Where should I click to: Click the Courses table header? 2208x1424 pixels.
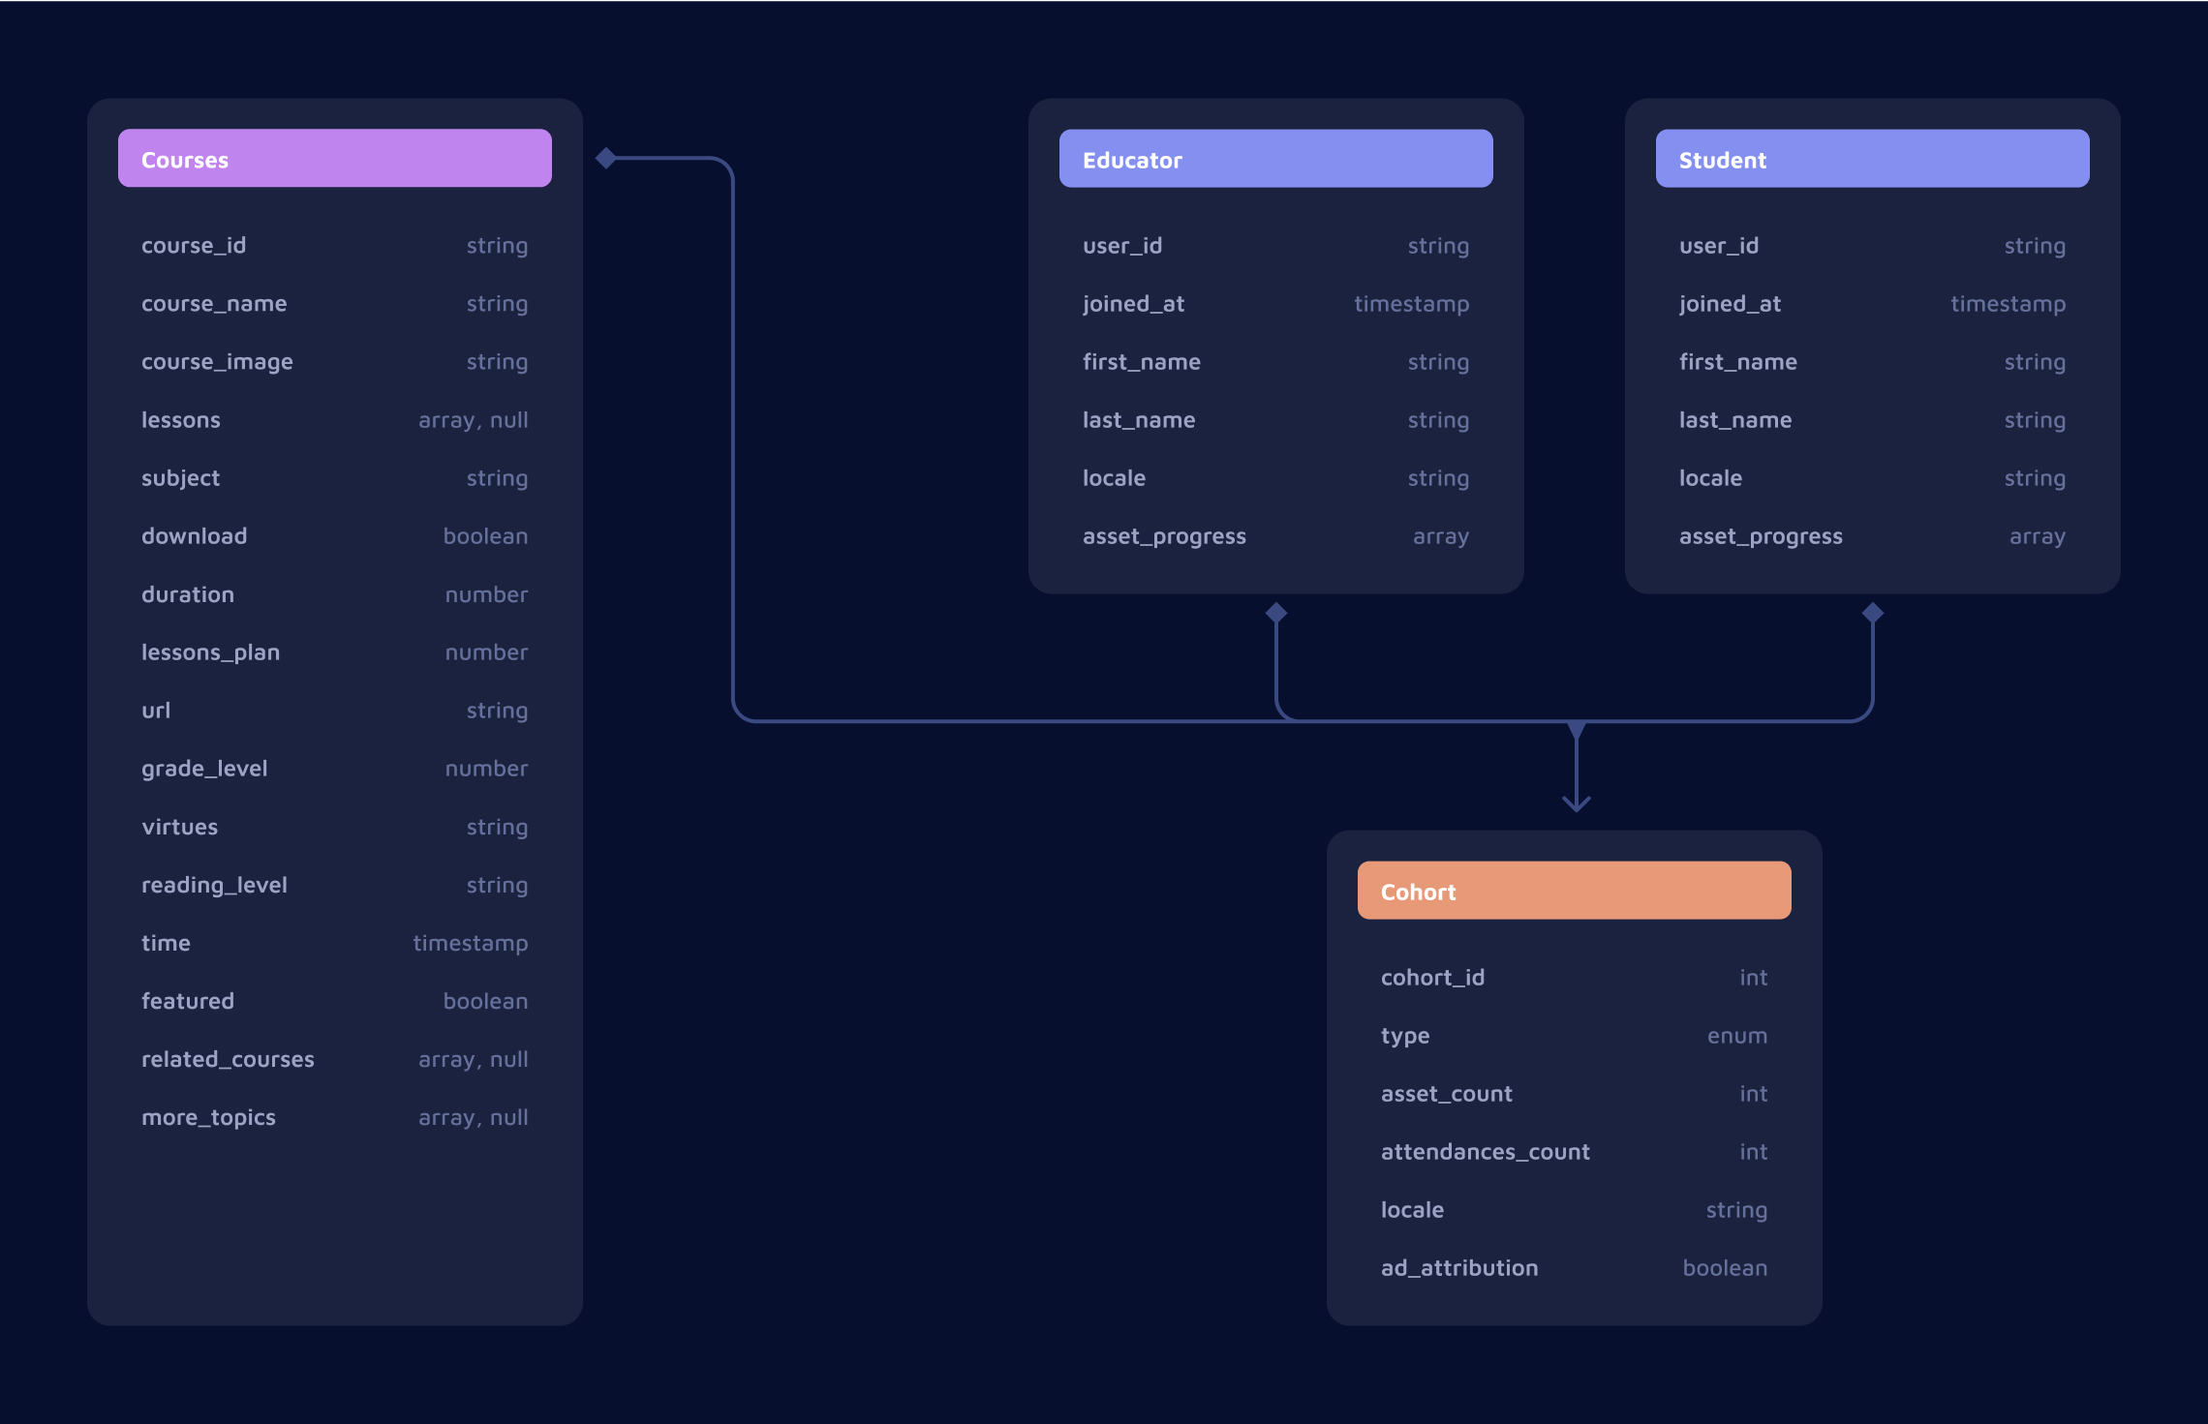(x=335, y=160)
